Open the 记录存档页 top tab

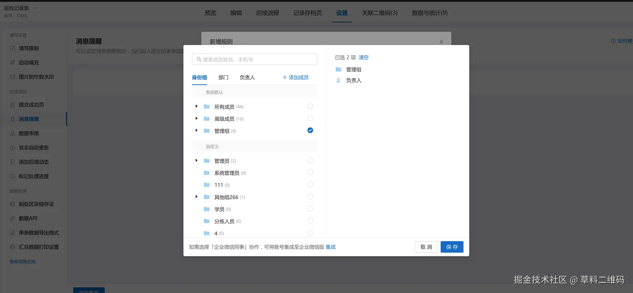coord(308,13)
